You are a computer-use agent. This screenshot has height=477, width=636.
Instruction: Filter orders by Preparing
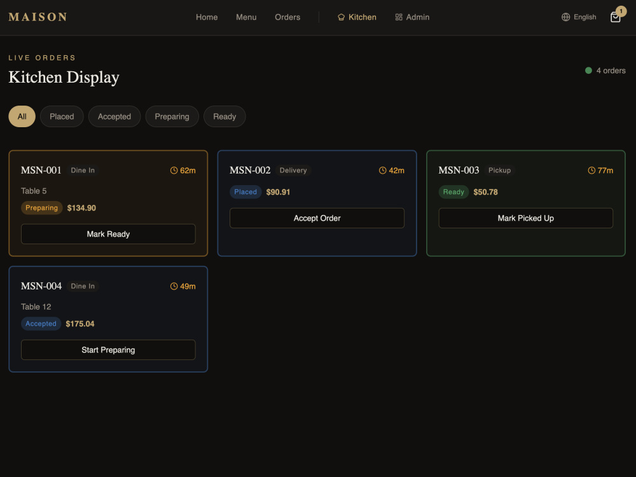click(172, 116)
